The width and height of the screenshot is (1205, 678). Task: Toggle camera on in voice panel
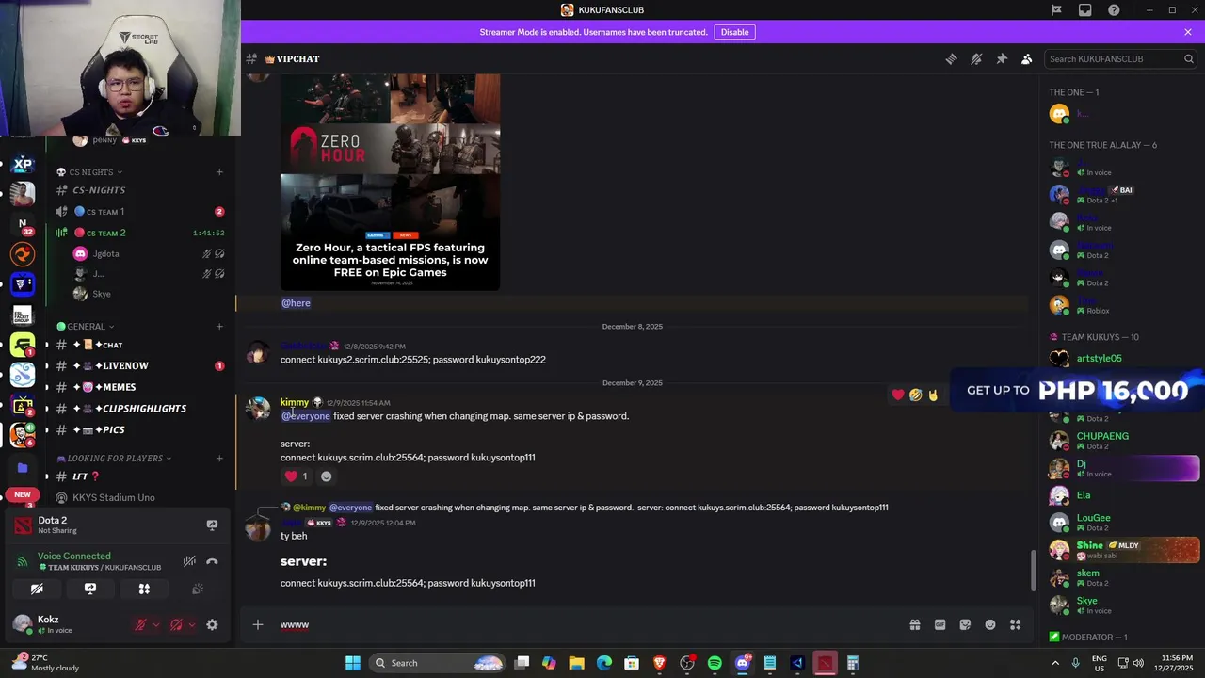[37, 589]
